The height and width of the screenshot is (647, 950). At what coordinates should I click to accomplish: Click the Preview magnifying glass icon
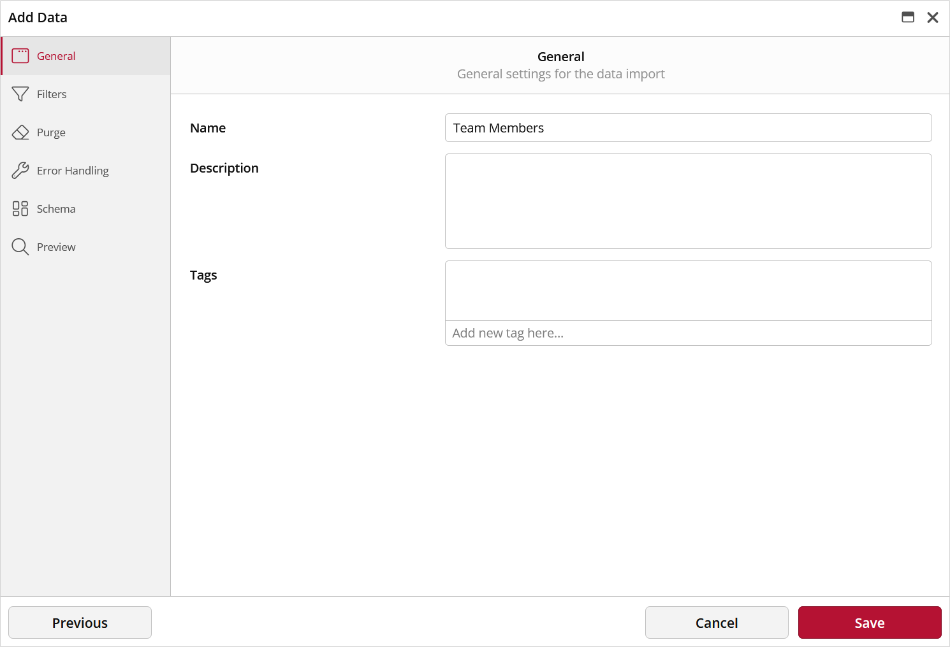[20, 247]
